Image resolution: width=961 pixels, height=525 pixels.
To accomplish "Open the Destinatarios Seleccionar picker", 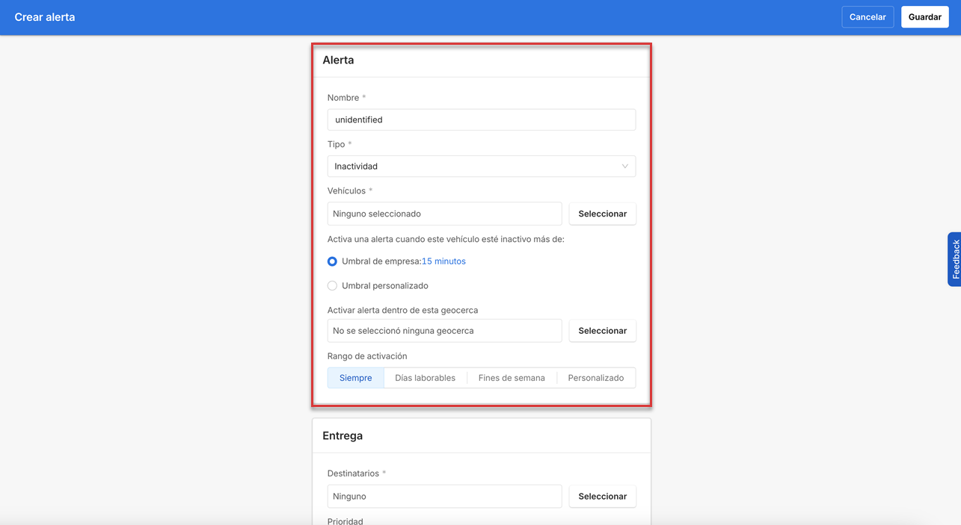I will click(x=602, y=496).
